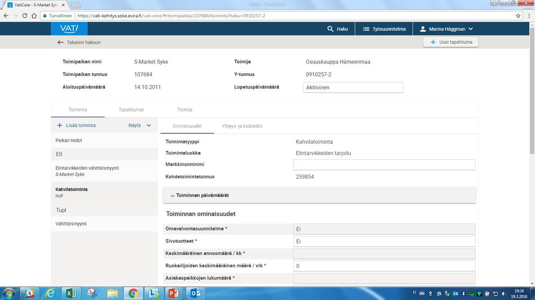The height and width of the screenshot is (300, 535).
Task: Click the volume icon in system tray
Action: coord(504,294)
